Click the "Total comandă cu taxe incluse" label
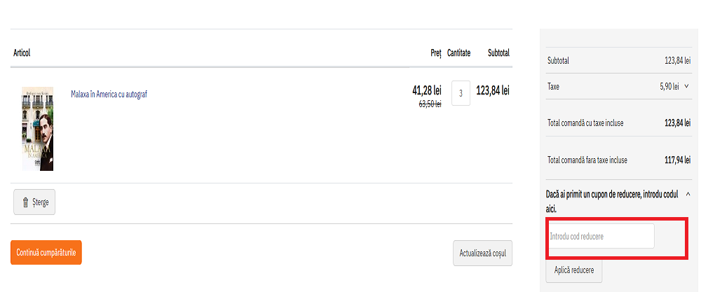This screenshot has width=701, height=292. pyautogui.click(x=585, y=123)
